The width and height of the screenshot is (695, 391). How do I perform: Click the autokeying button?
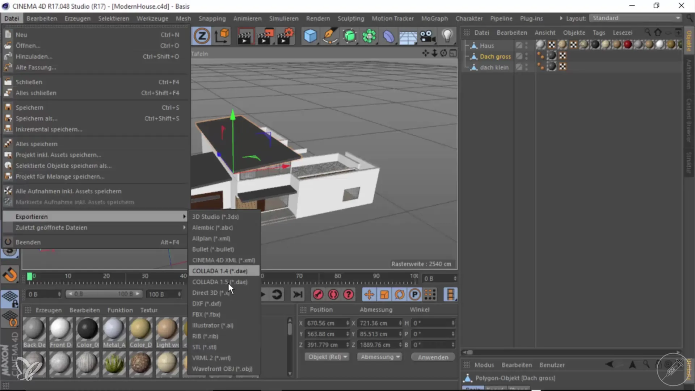[x=333, y=294]
